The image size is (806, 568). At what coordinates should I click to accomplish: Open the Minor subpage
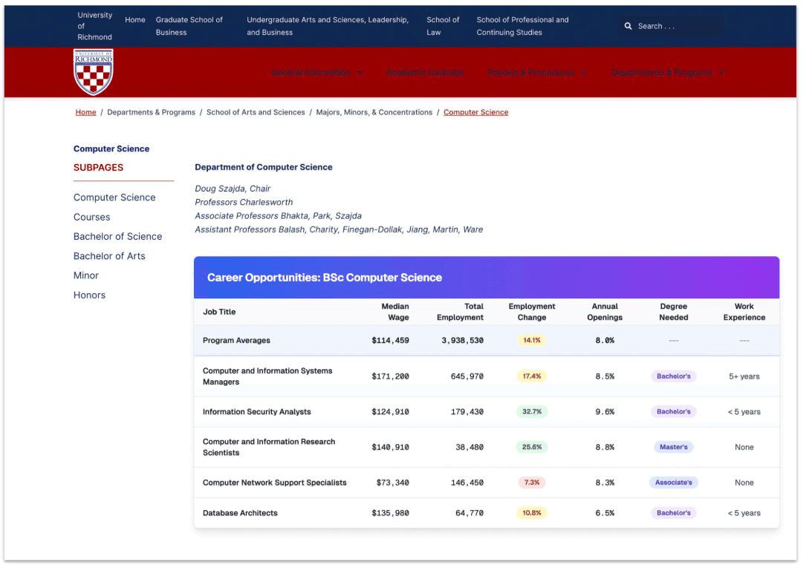click(x=85, y=275)
